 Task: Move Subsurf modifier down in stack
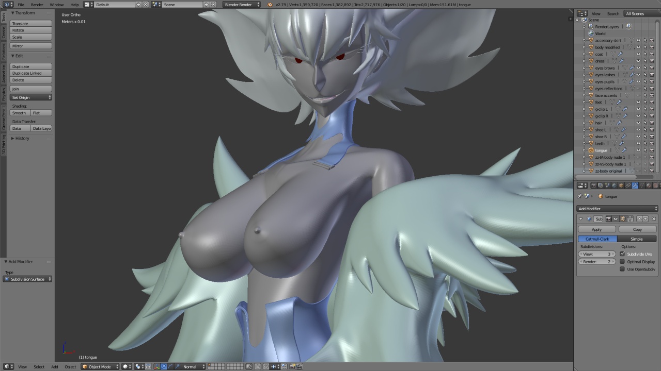click(x=646, y=219)
